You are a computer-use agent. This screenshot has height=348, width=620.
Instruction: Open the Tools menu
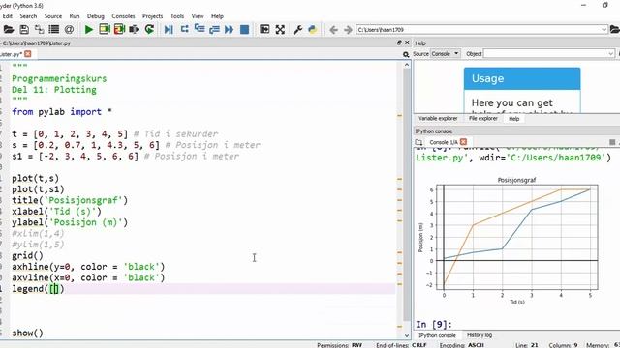click(177, 16)
